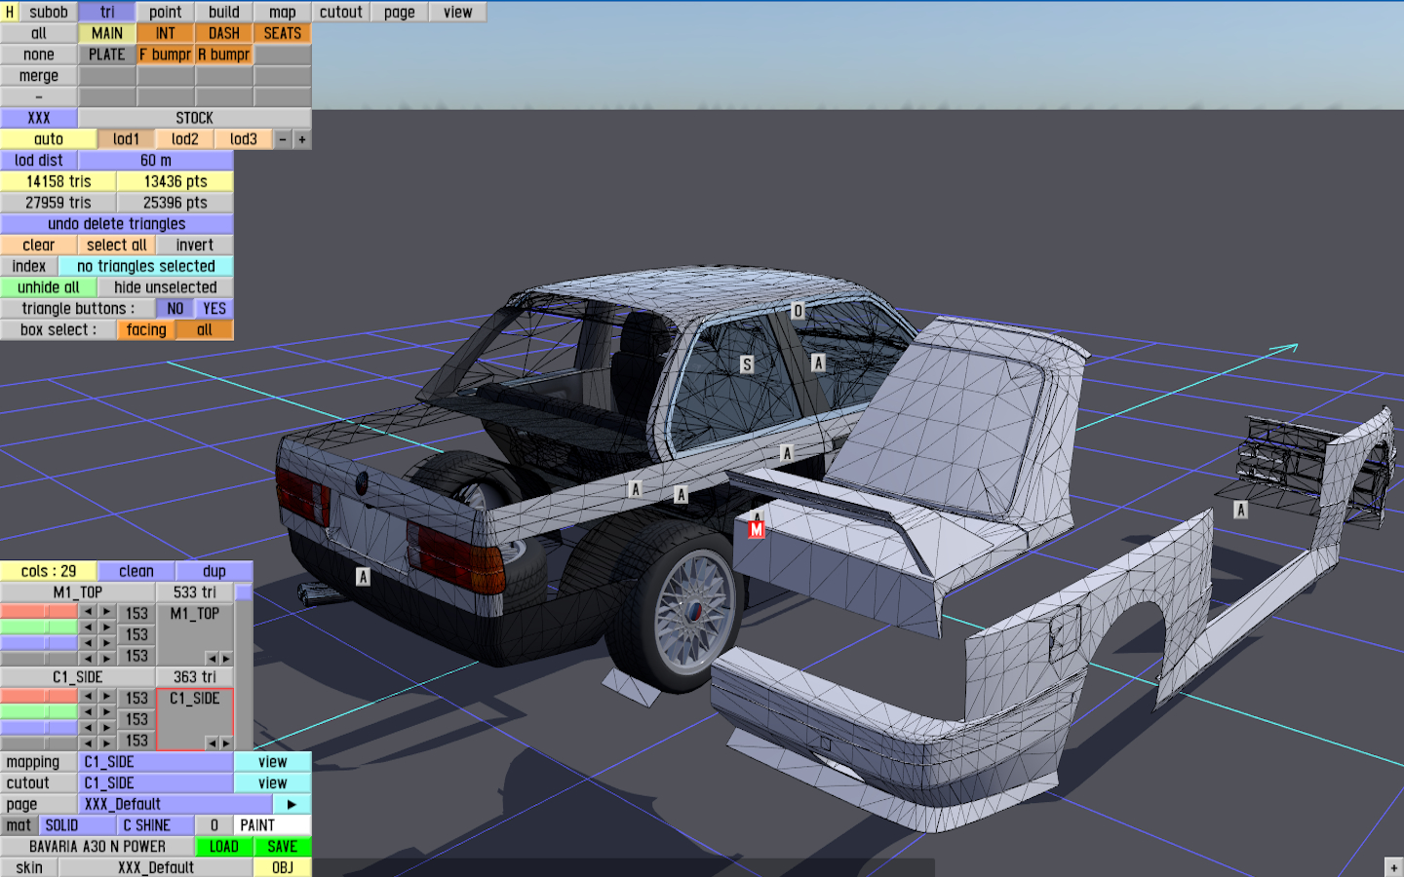
Task: Set triangle buttons to NO
Action: (175, 309)
